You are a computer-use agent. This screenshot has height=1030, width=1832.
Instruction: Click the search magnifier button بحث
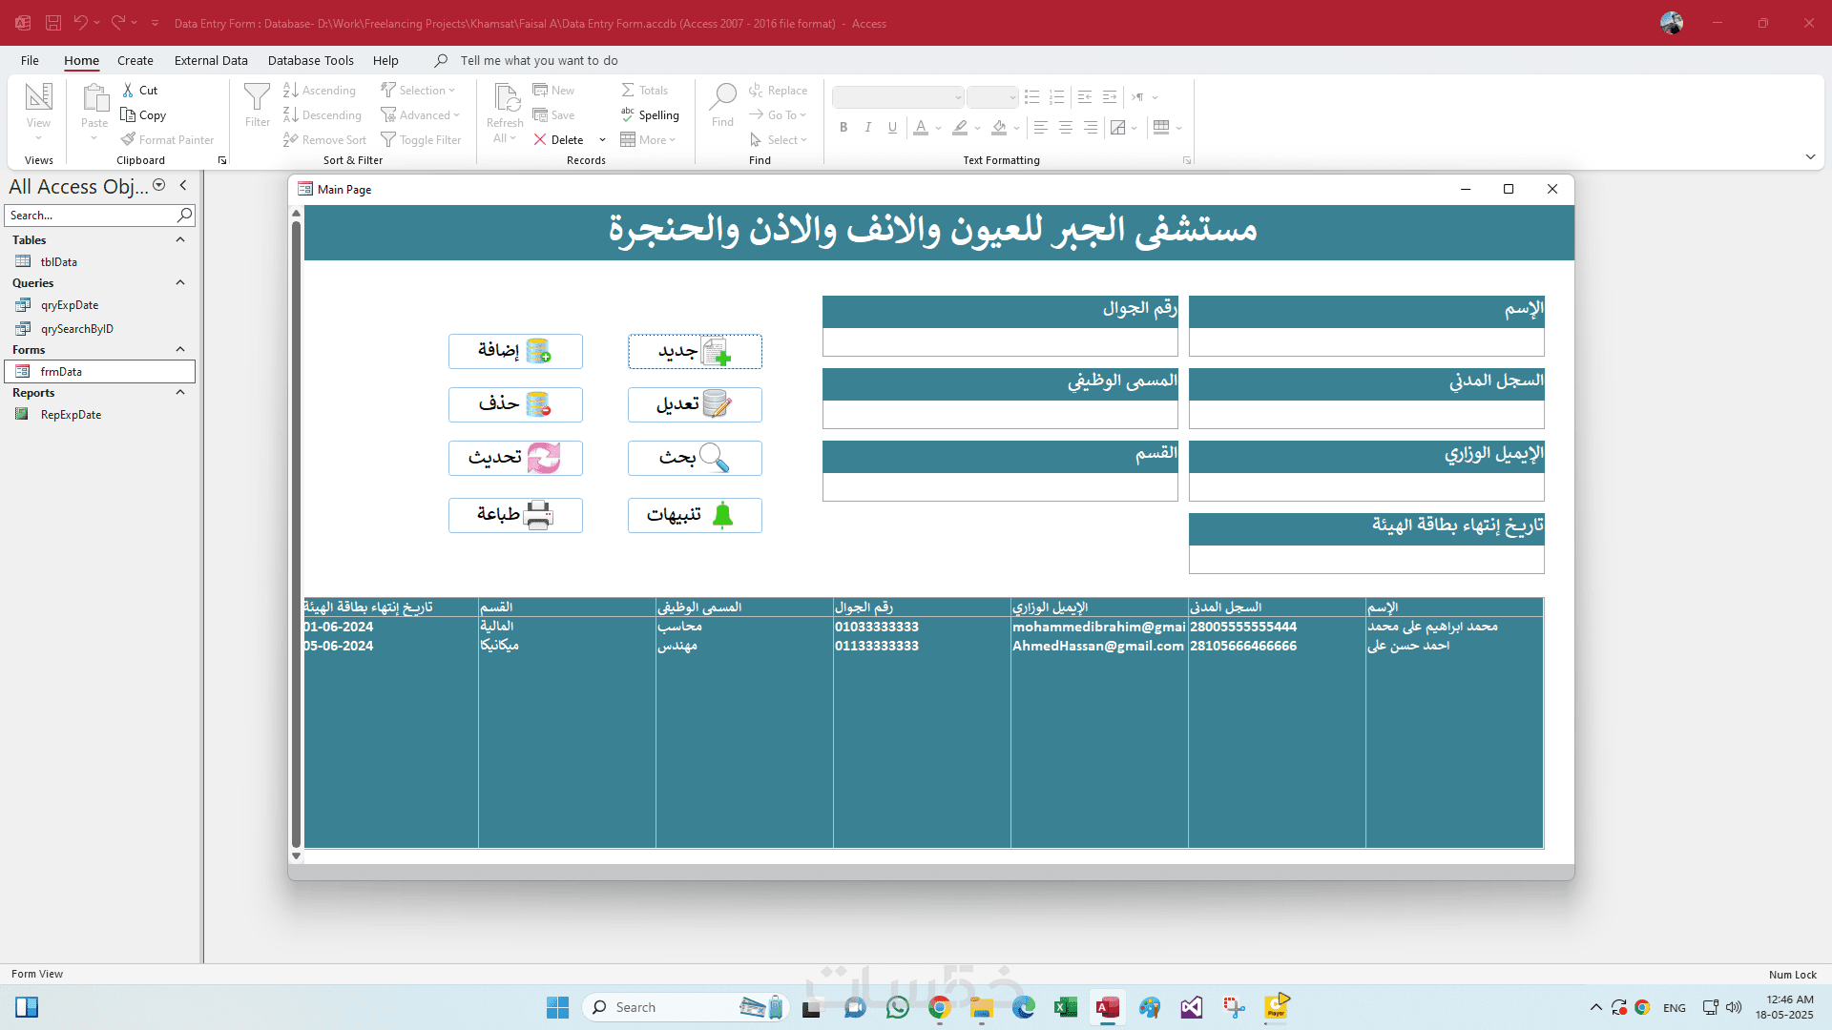tap(695, 458)
